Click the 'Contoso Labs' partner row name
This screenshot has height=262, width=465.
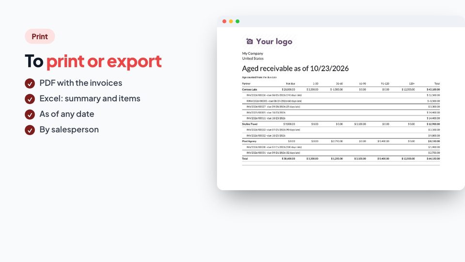pos(249,89)
